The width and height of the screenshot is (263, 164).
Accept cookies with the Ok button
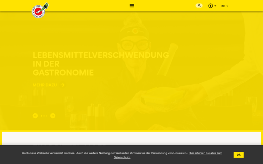(x=238, y=155)
